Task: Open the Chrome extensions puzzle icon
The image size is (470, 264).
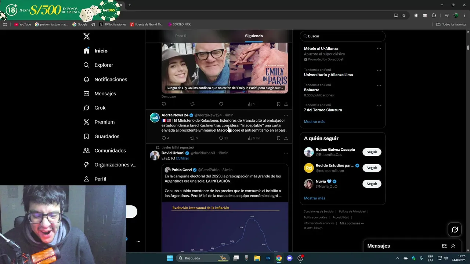Action: [x=434, y=15]
